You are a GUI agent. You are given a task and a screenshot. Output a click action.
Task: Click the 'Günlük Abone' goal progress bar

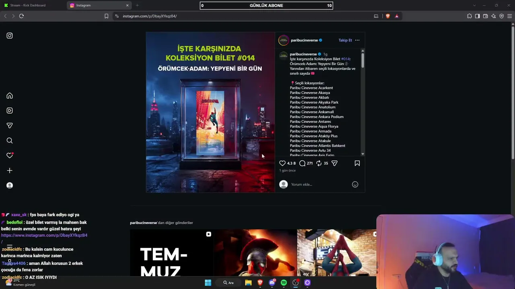(x=266, y=6)
